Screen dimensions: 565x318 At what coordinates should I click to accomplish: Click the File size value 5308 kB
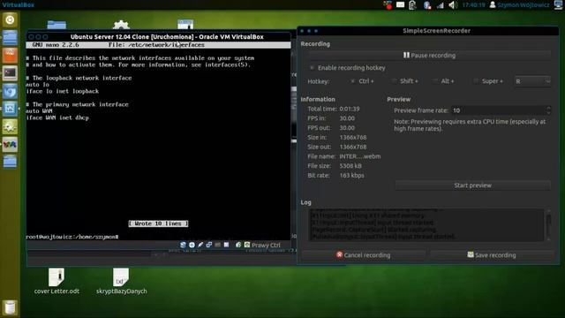coord(350,166)
